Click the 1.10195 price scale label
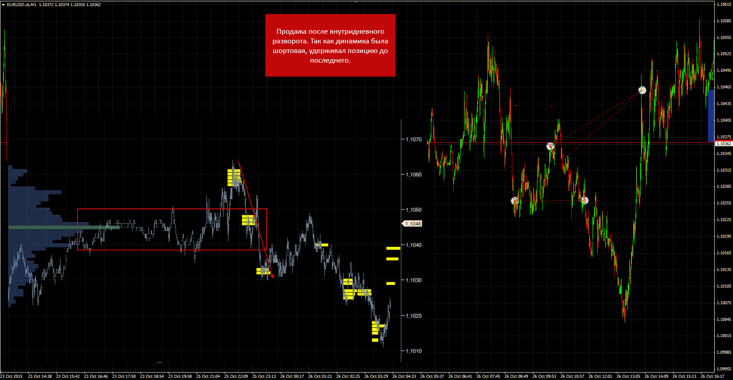Viewport: 733px width, 380px height. pyautogui.click(x=724, y=236)
